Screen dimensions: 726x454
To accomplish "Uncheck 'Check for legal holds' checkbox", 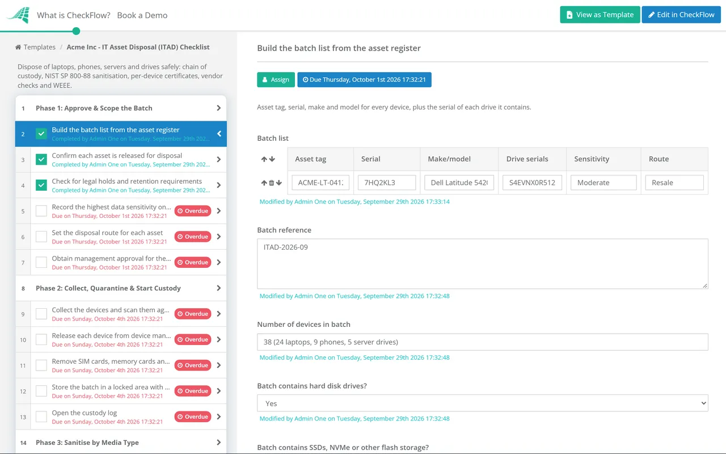I will tap(41, 185).
